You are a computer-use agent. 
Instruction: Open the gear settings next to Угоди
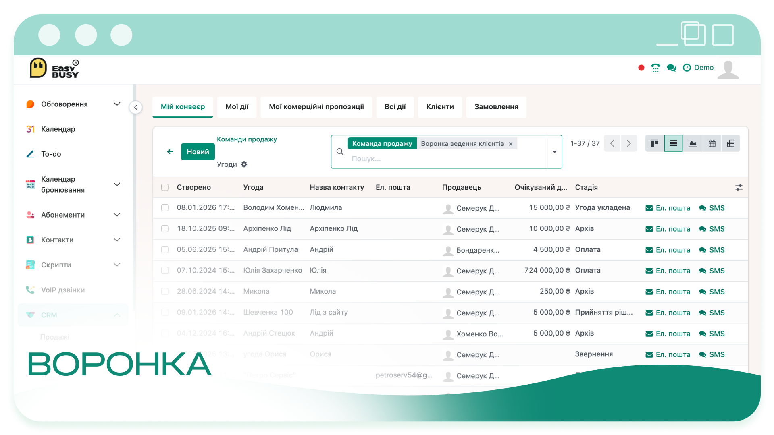click(244, 164)
